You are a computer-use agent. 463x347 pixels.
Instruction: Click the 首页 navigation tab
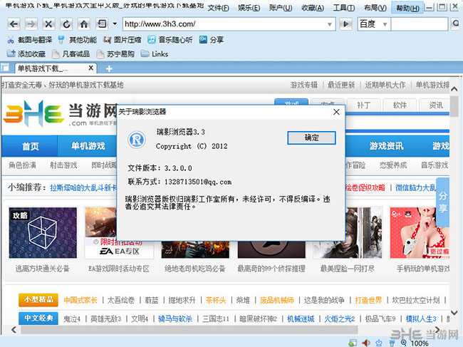click(x=30, y=146)
